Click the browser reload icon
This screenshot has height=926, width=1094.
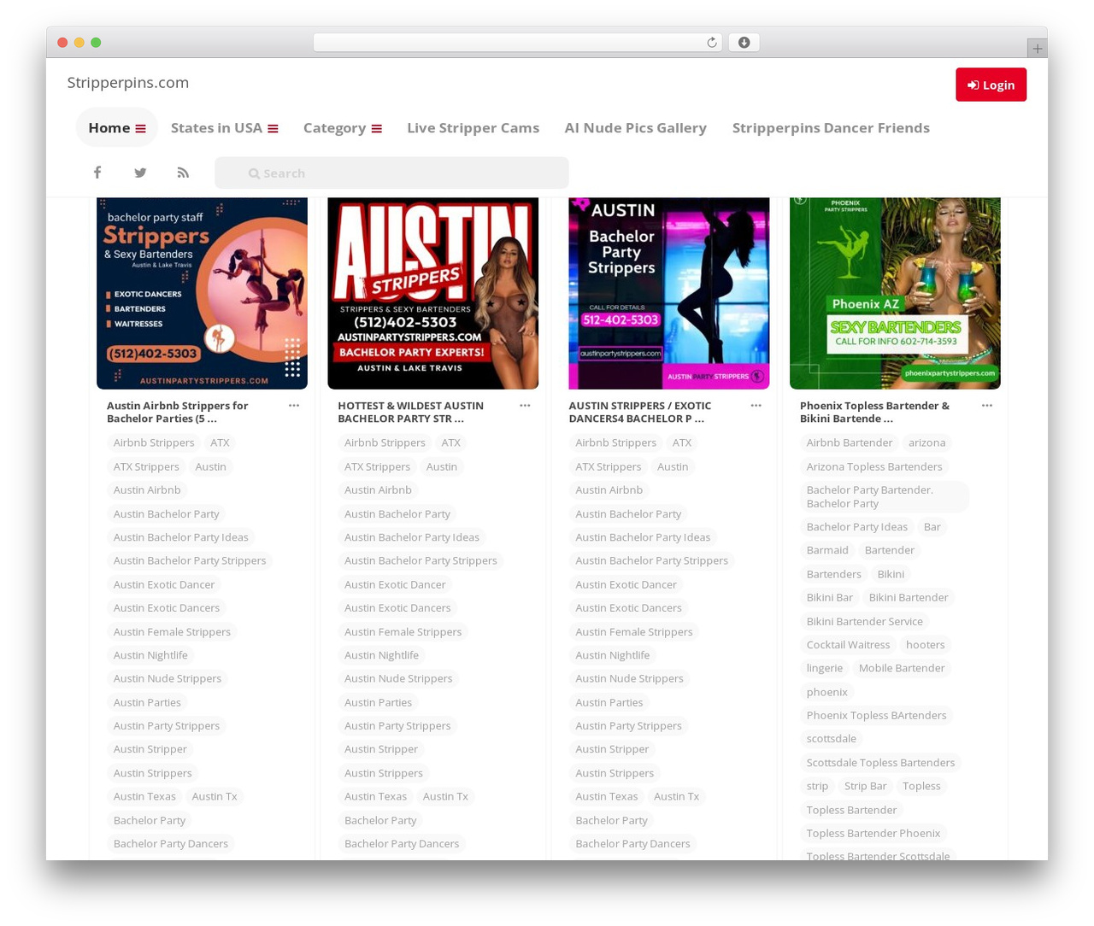[x=711, y=43]
